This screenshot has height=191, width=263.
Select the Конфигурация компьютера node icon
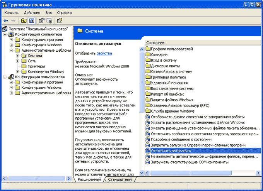11,34
